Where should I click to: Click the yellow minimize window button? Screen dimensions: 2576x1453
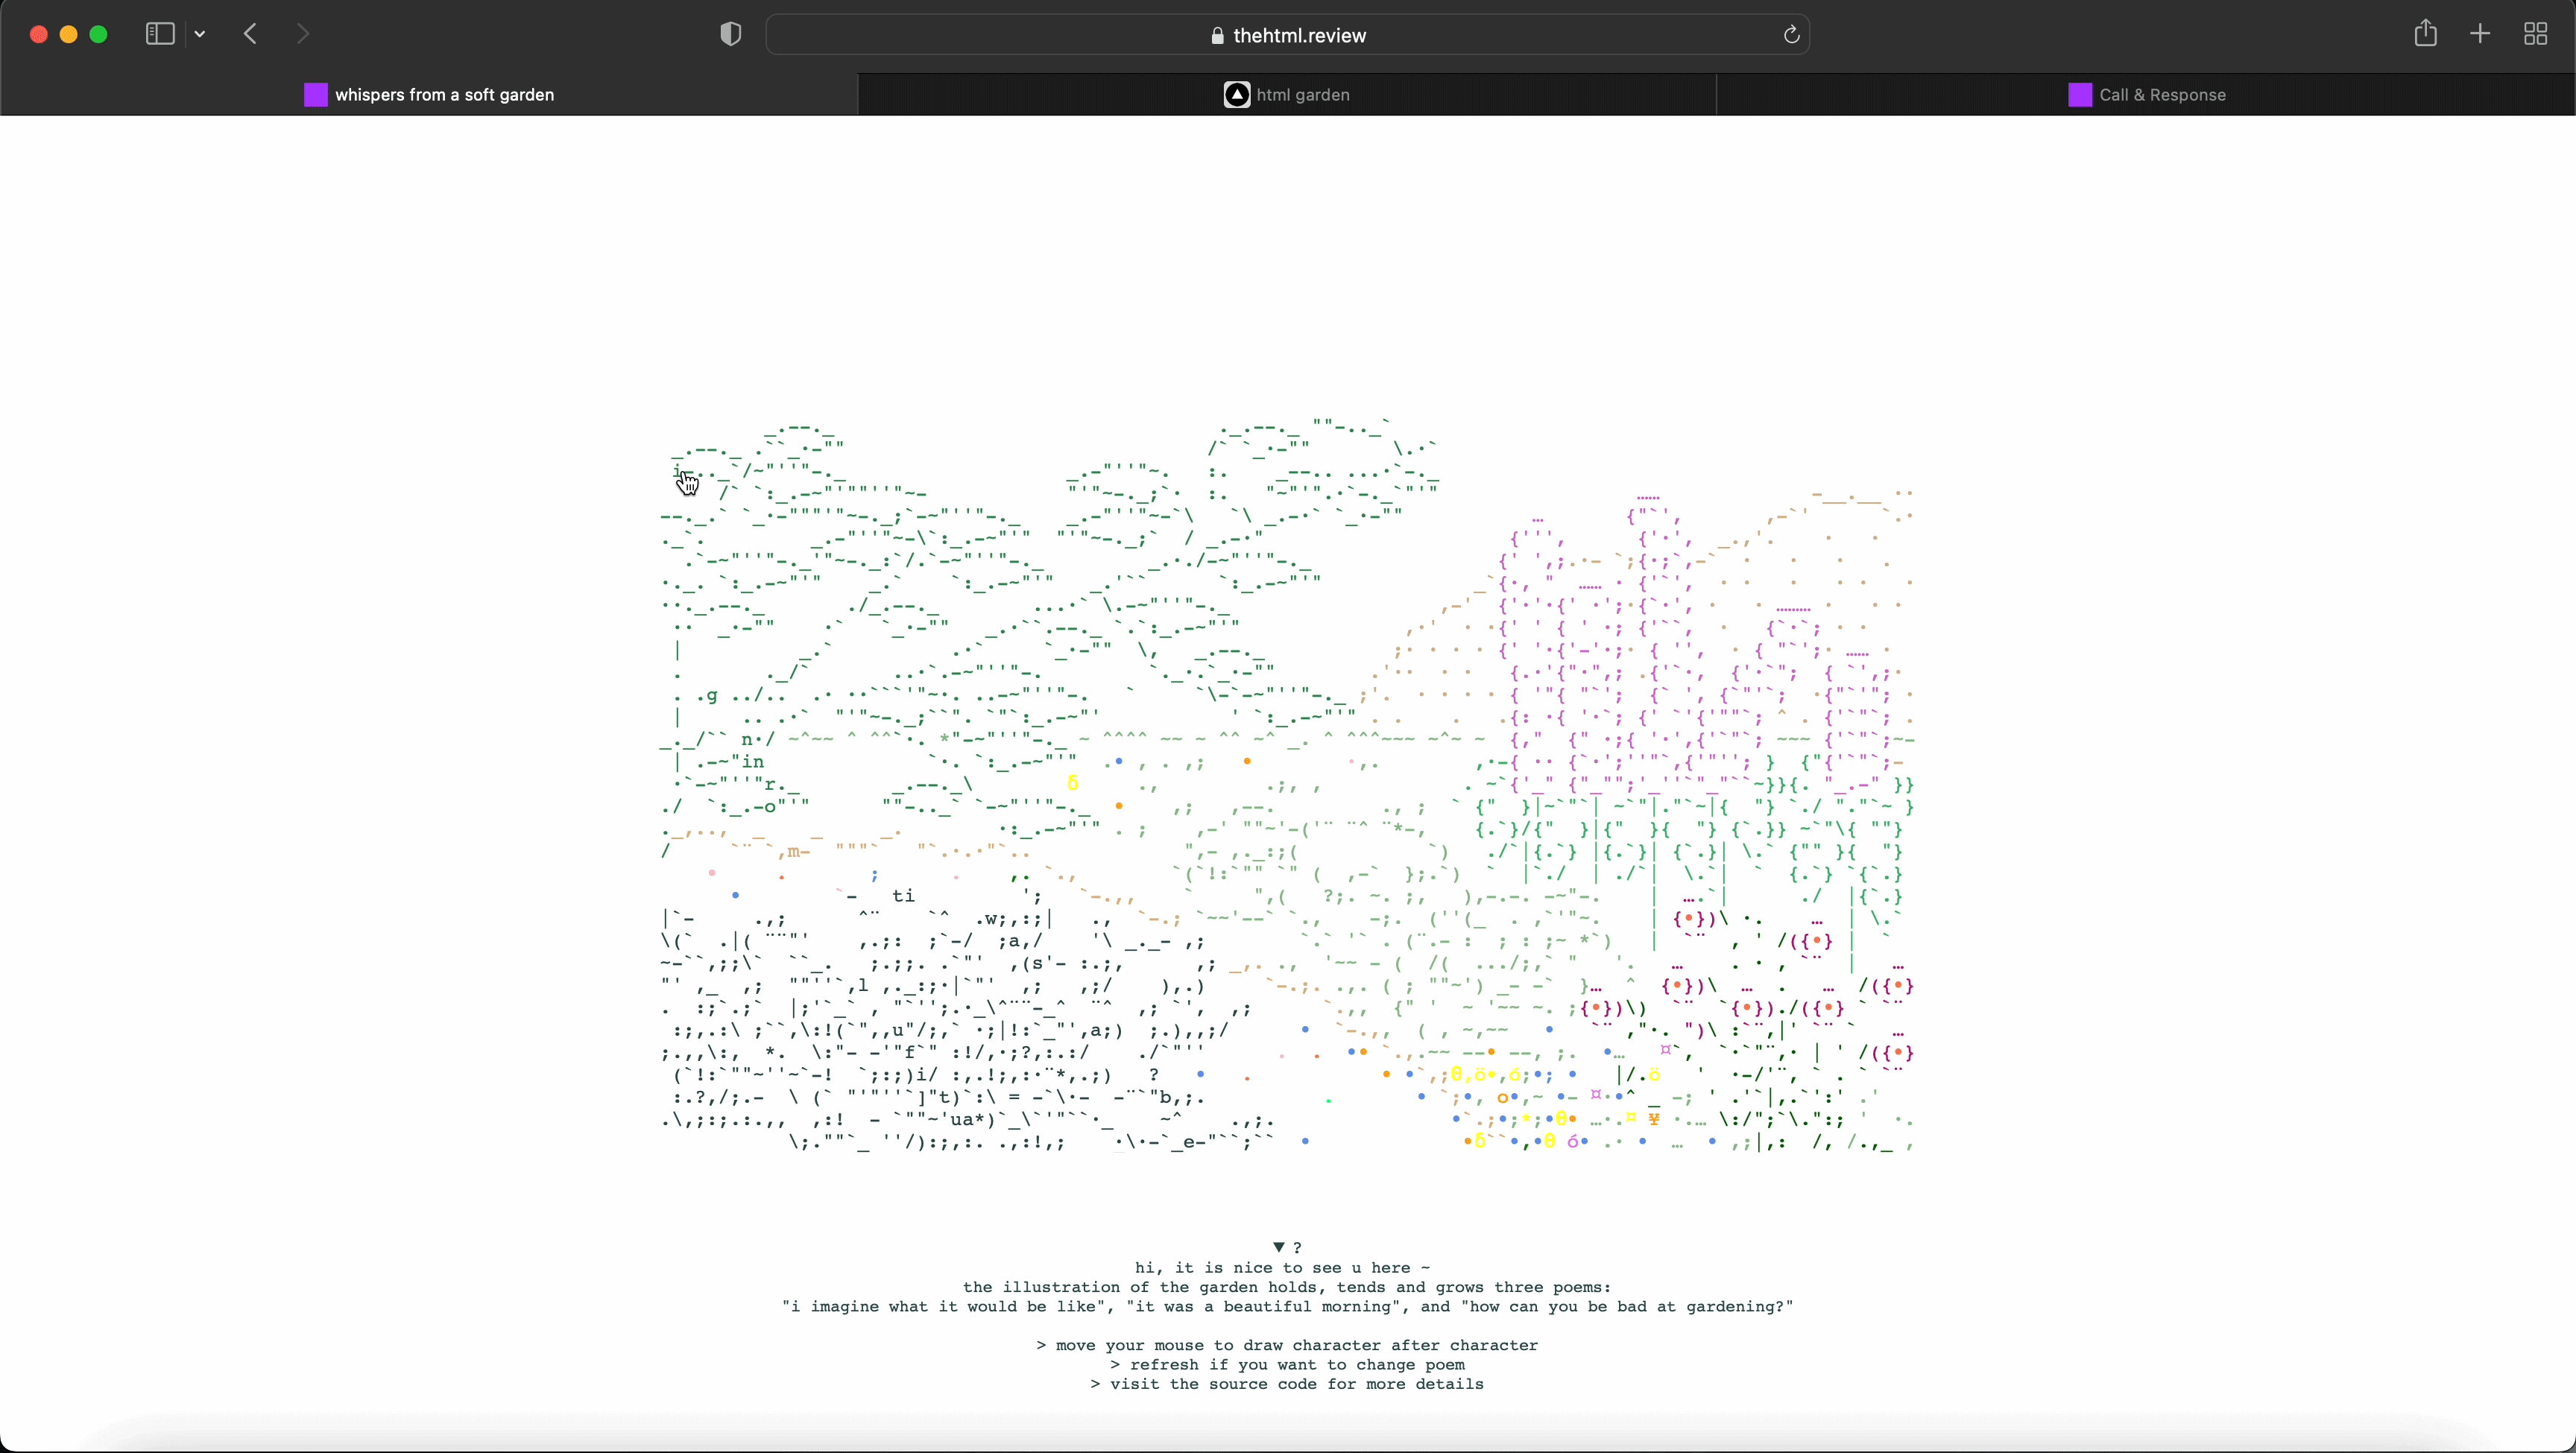click(69, 35)
